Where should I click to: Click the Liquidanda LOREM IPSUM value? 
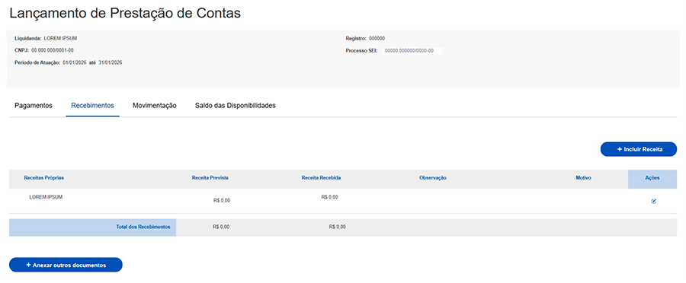[x=60, y=39]
